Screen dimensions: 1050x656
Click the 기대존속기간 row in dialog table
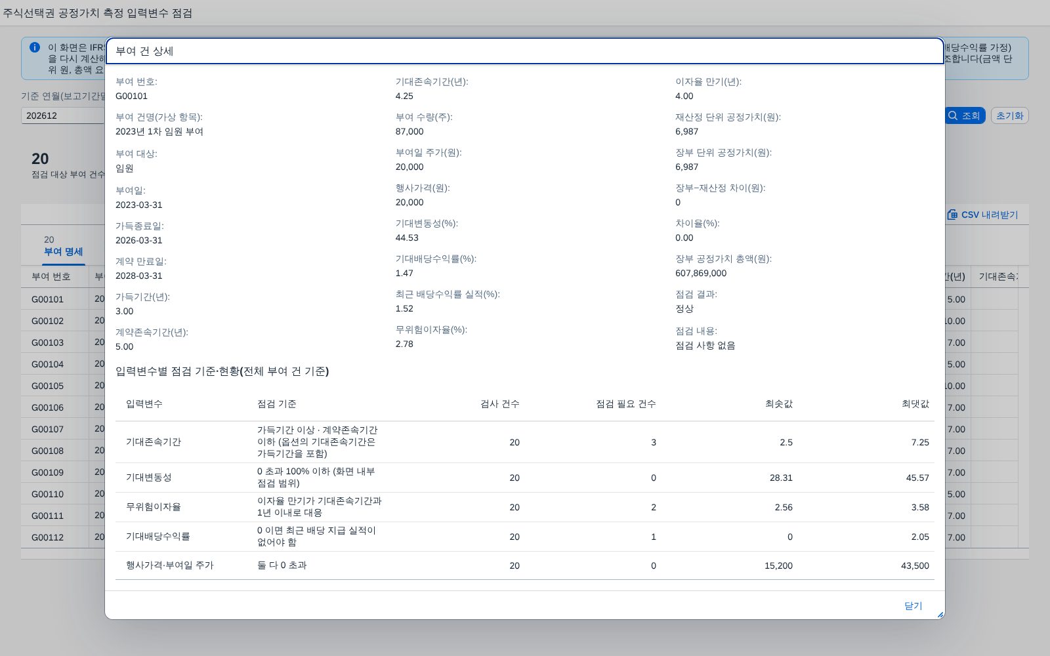(x=525, y=442)
